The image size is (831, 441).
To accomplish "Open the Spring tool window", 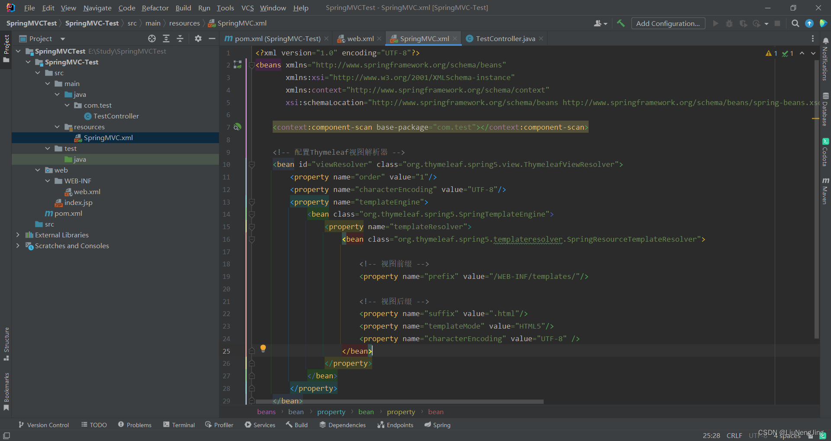I will click(437, 425).
